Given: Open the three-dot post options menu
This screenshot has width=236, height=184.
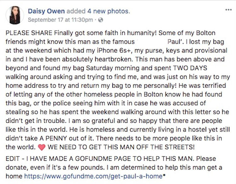Looking at the screenshot, I should (x=228, y=10).
